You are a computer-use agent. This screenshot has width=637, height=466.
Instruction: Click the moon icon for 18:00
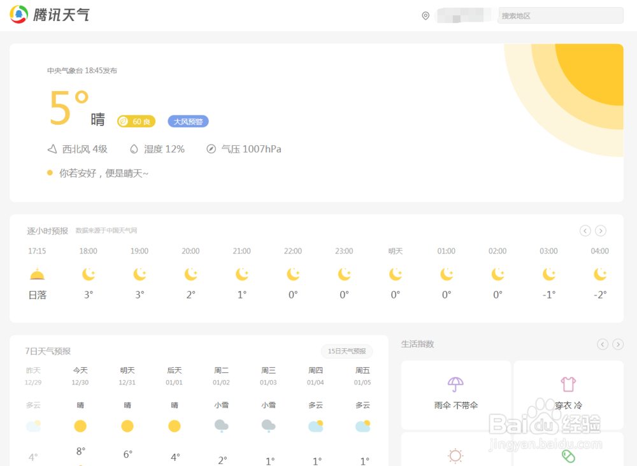point(88,274)
